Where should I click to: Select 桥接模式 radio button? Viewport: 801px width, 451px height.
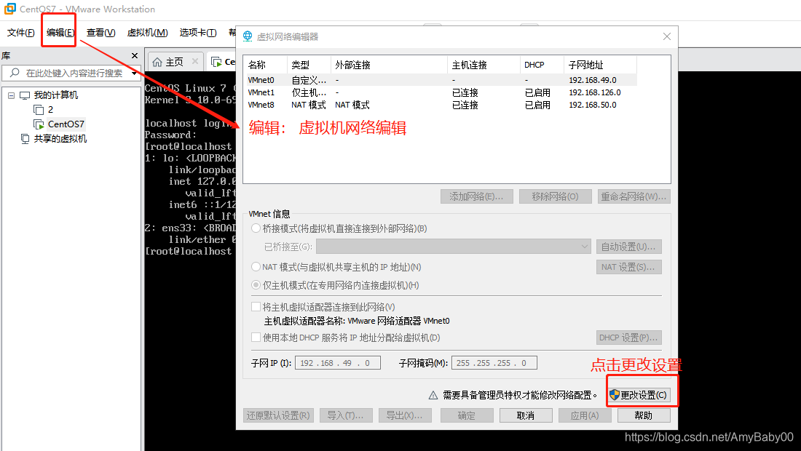(x=256, y=228)
